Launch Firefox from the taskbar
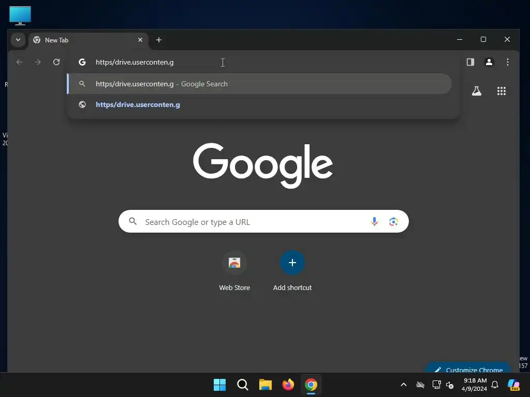This screenshot has height=397, width=530. pyautogui.click(x=288, y=385)
